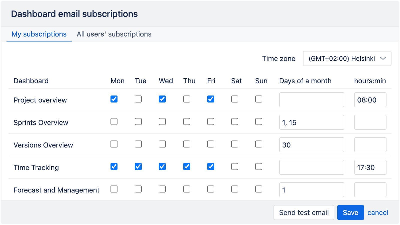
Task: Toggle Thursday for Versions Overview
Action: tap(186, 144)
